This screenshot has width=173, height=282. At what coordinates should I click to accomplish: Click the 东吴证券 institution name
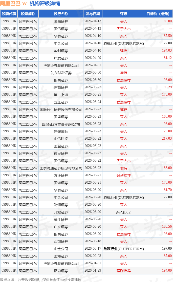pyautogui.click(x=61, y=154)
